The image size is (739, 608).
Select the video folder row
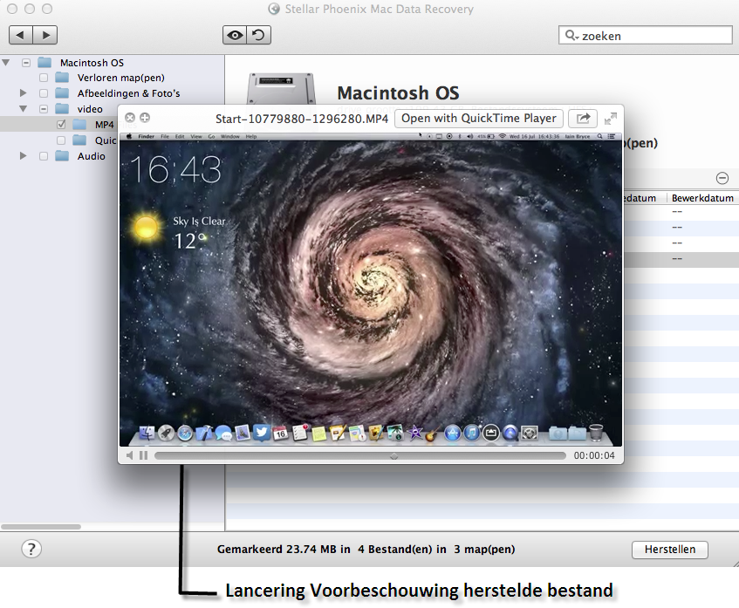pyautogui.click(x=90, y=109)
